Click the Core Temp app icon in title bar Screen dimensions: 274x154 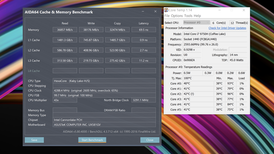pos(166,11)
